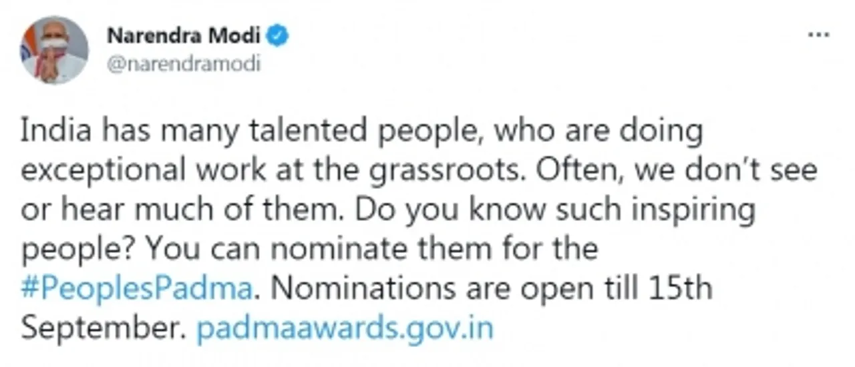This screenshot has width=855, height=367.
Task: Open Narendra Modi's profile picture
Action: [54, 50]
